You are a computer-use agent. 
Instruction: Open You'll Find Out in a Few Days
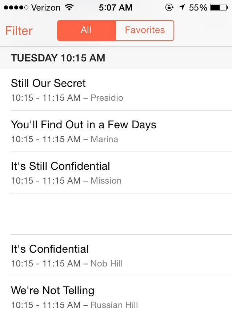click(84, 125)
